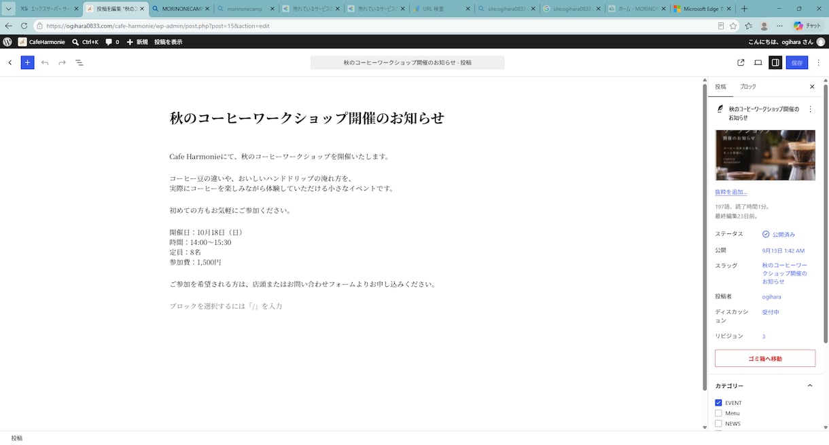
Task: Click 投稿を表示 in admin bar
Action: tap(168, 42)
